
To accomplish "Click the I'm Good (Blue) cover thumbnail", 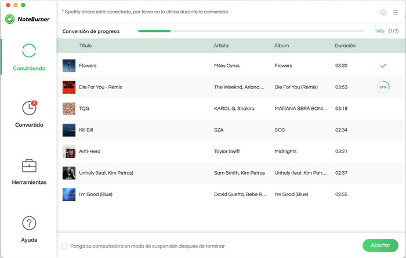I will 69,194.
